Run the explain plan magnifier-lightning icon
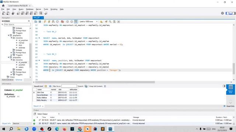Viewport: 236px width, 132px height. click(53, 22)
